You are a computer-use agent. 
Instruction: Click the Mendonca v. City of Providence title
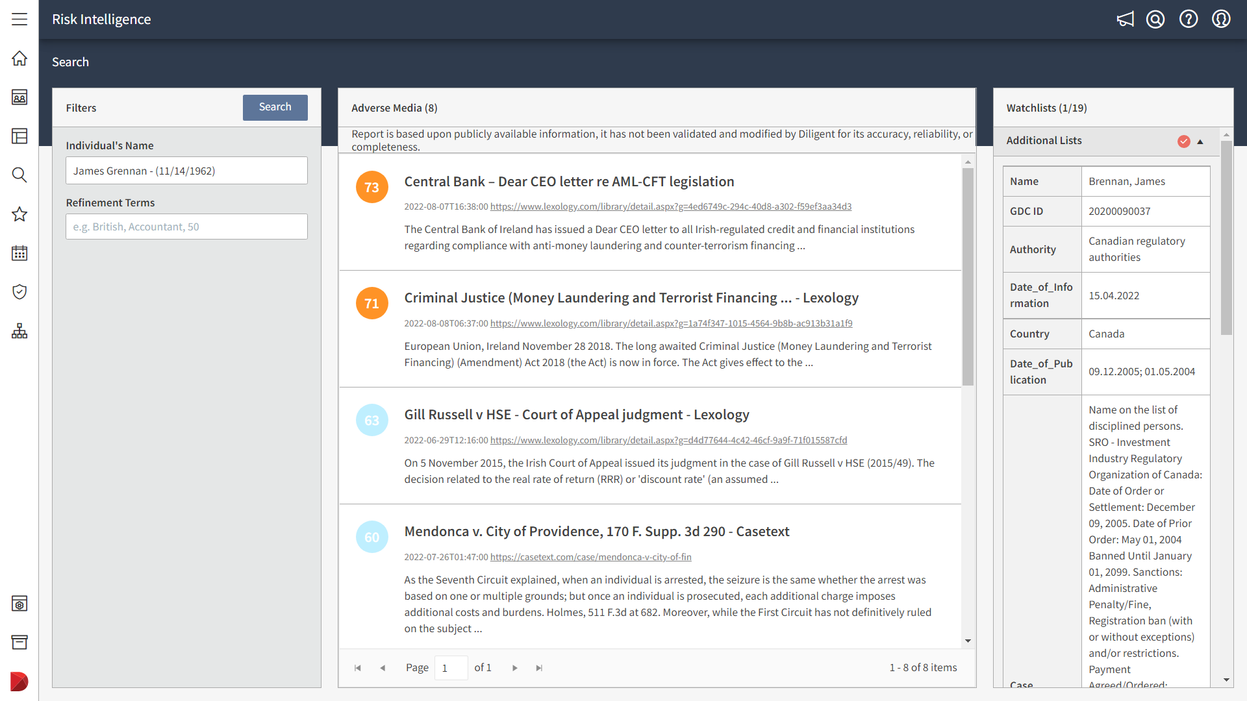pyautogui.click(x=597, y=532)
